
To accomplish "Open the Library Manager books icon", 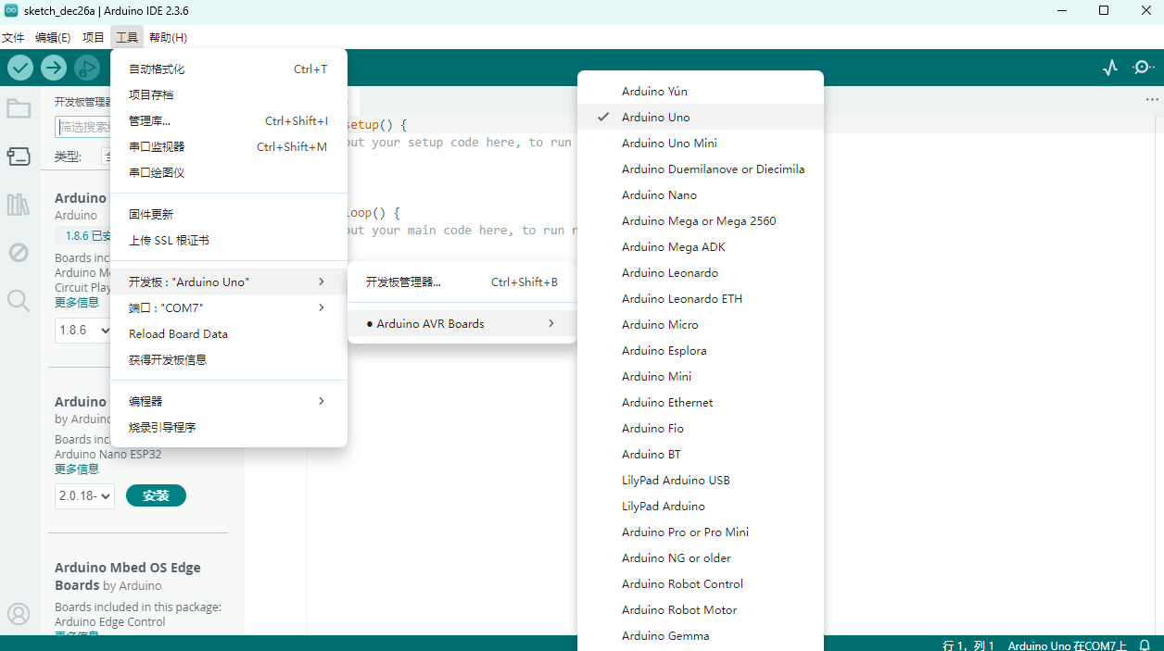I will tap(19, 205).
